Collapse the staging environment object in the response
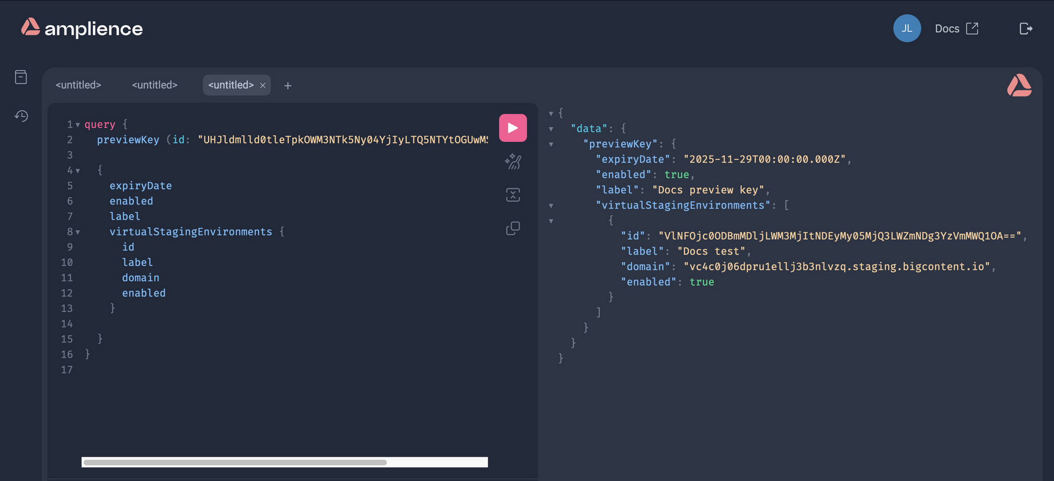The width and height of the screenshot is (1054, 481). [551, 221]
